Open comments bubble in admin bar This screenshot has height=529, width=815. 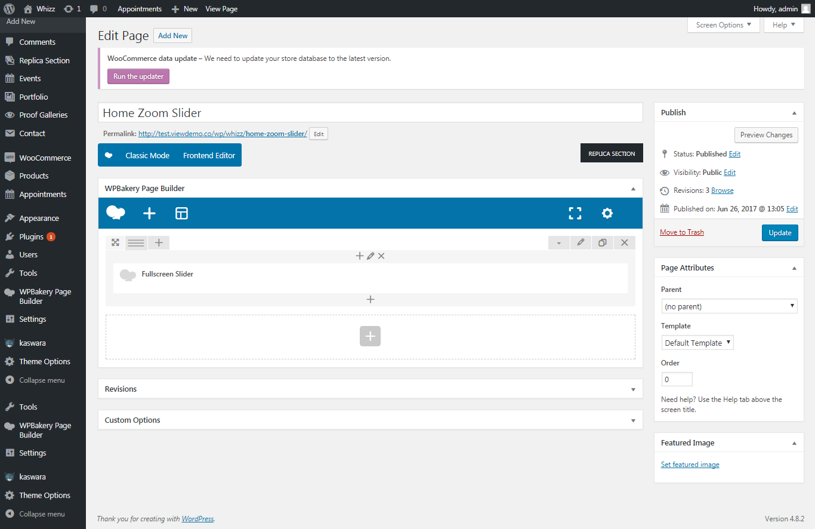(x=98, y=8)
